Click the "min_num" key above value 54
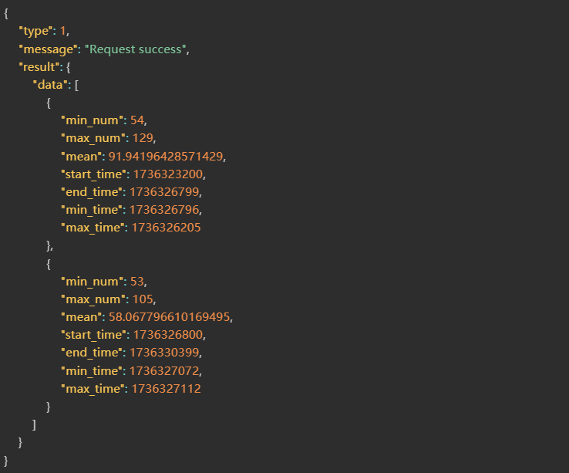The width and height of the screenshot is (569, 473). (92, 120)
